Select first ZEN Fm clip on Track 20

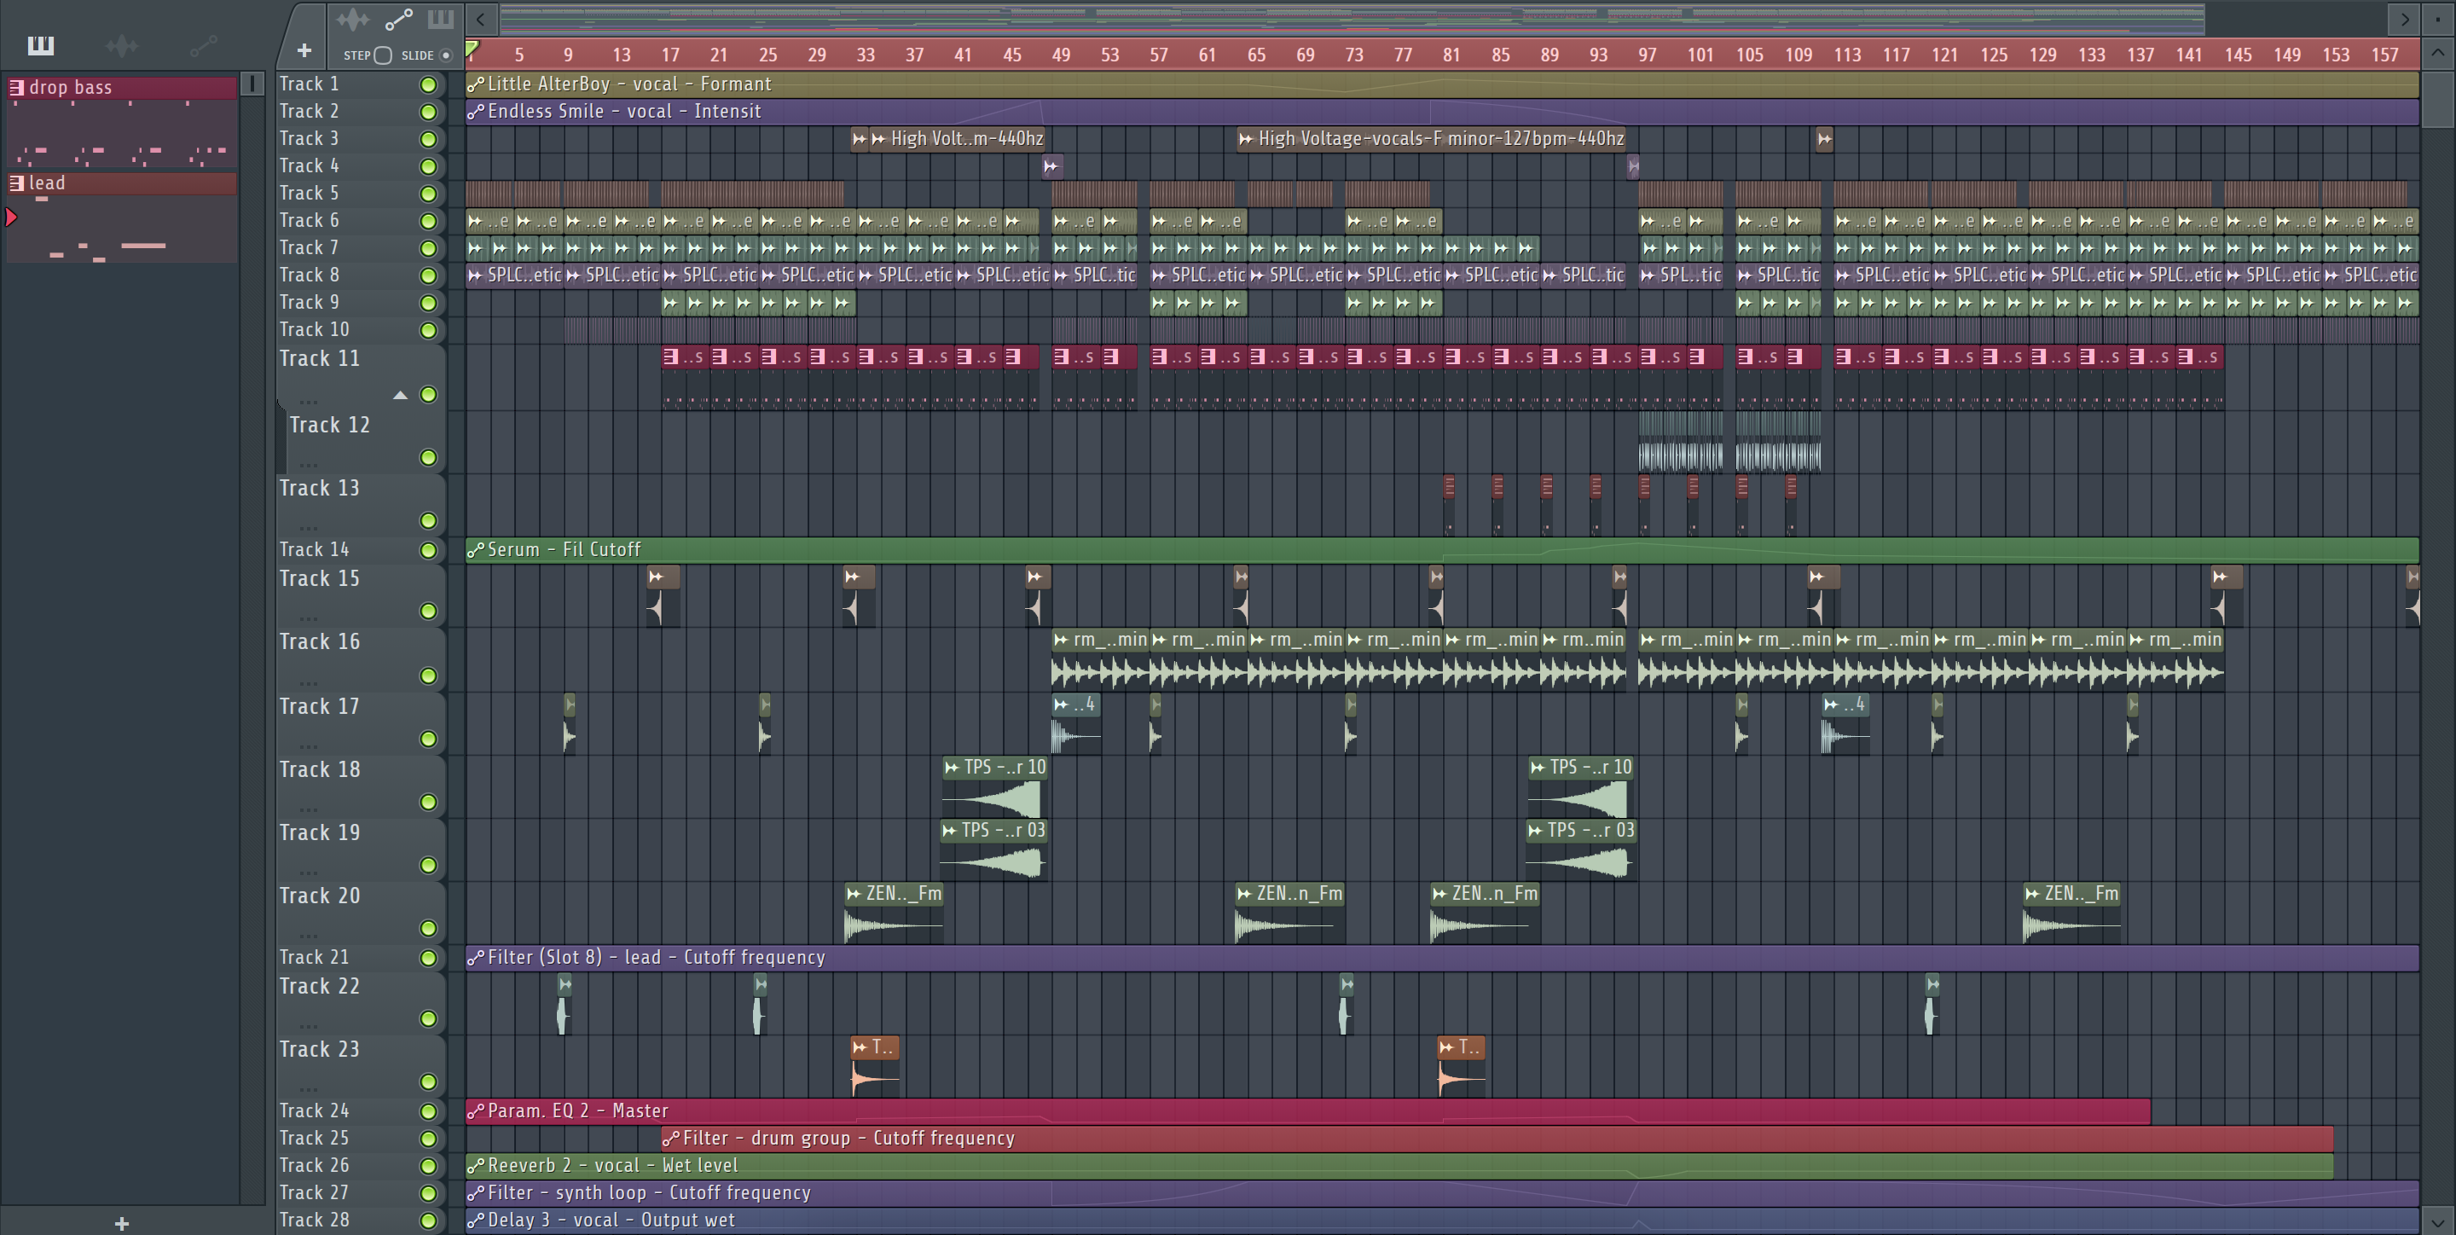pyautogui.click(x=895, y=913)
